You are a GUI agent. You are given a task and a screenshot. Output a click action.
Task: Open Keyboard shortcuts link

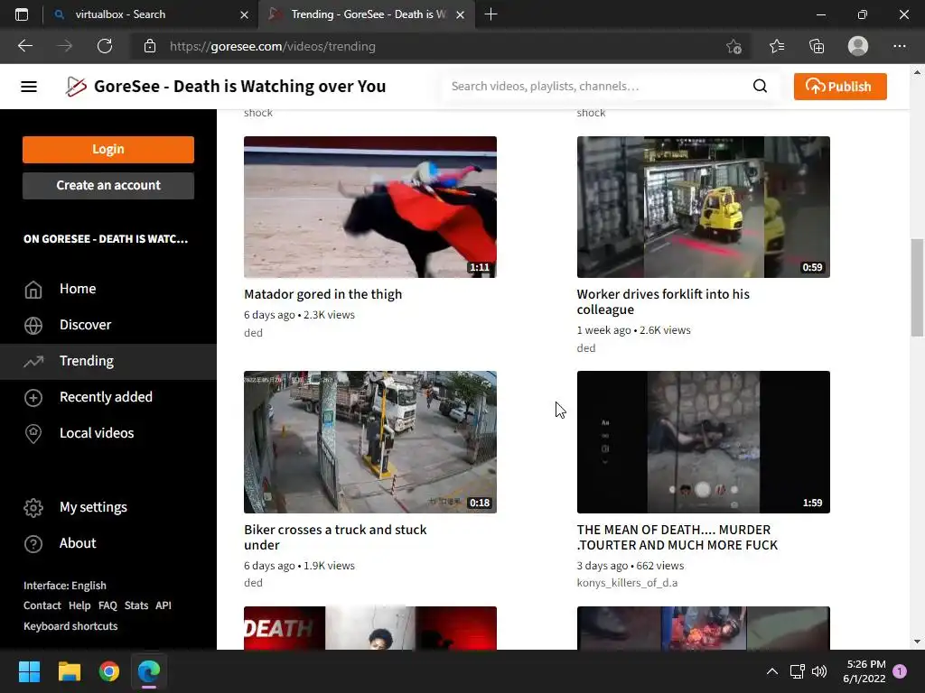pos(70,626)
